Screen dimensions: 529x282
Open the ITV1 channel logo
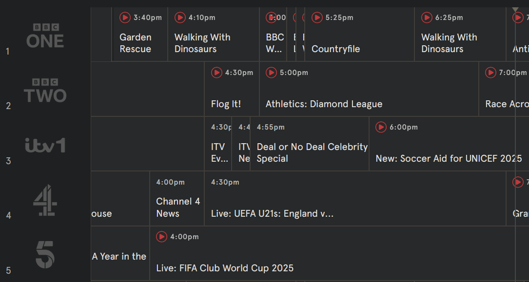point(45,145)
